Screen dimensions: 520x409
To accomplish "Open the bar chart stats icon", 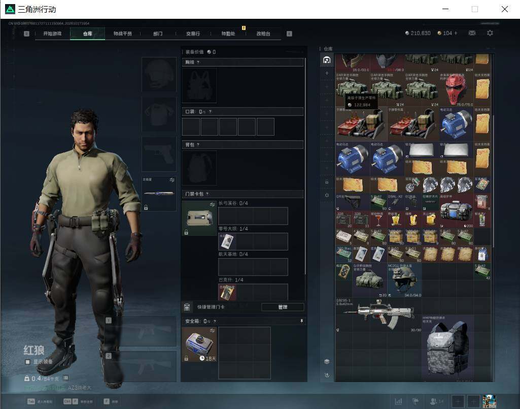I will 398,401.
